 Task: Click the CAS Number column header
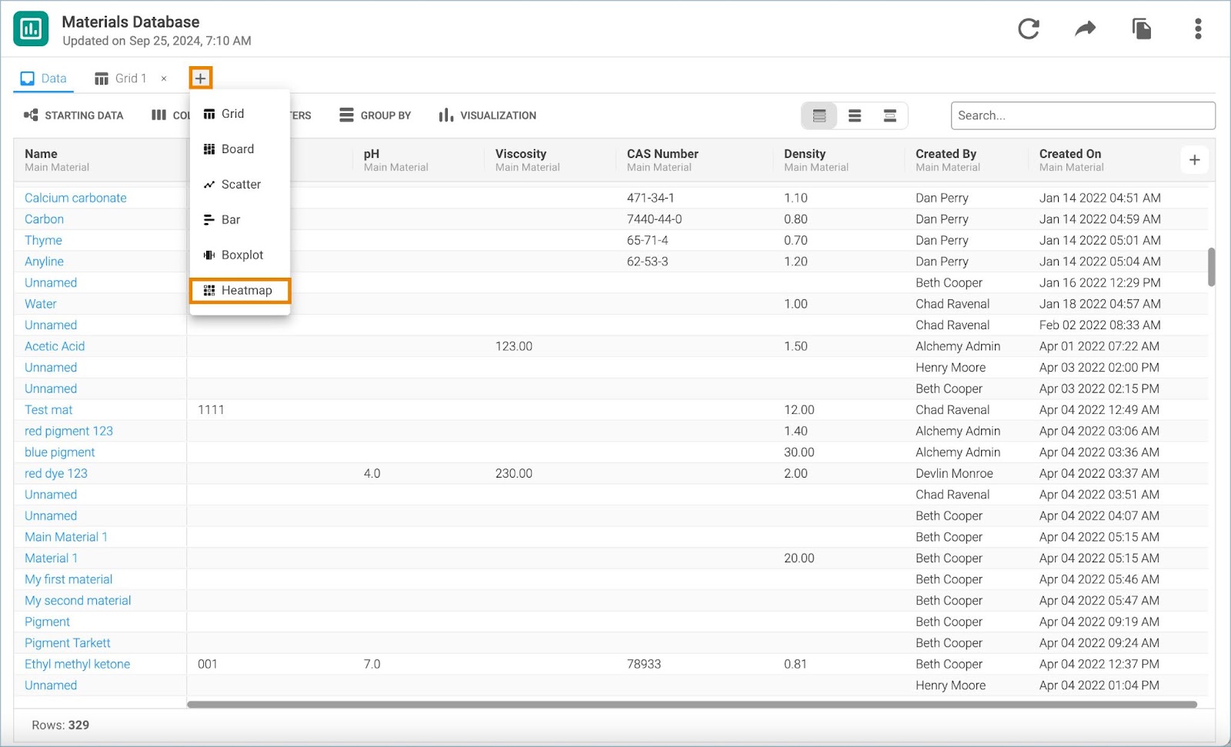[x=662, y=154]
